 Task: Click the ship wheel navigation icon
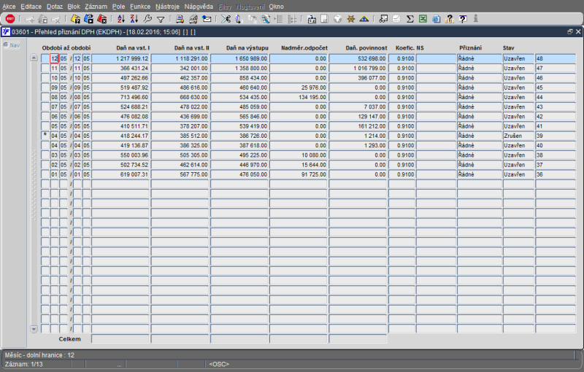351,19
